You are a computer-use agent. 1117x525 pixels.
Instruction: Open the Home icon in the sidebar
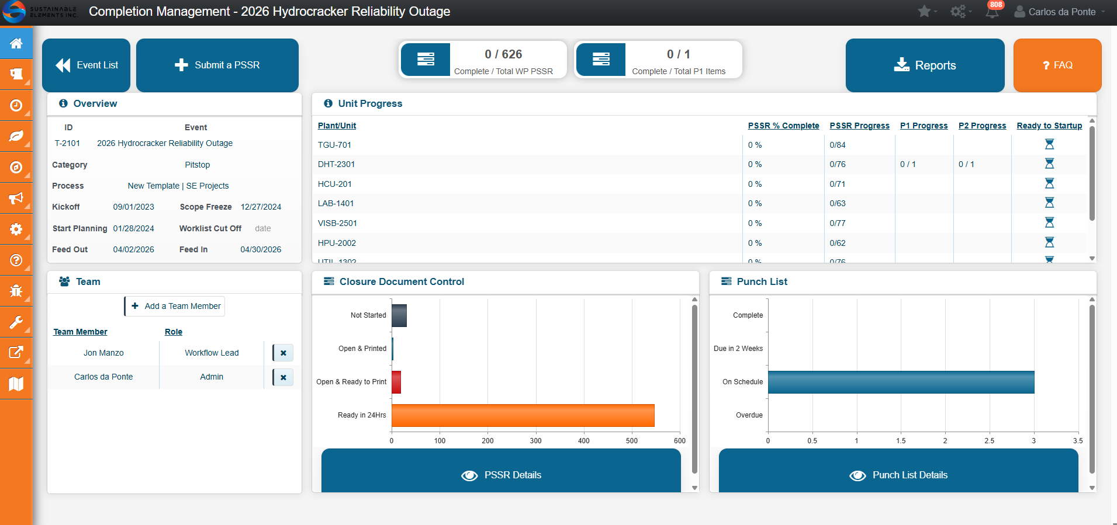click(x=16, y=43)
